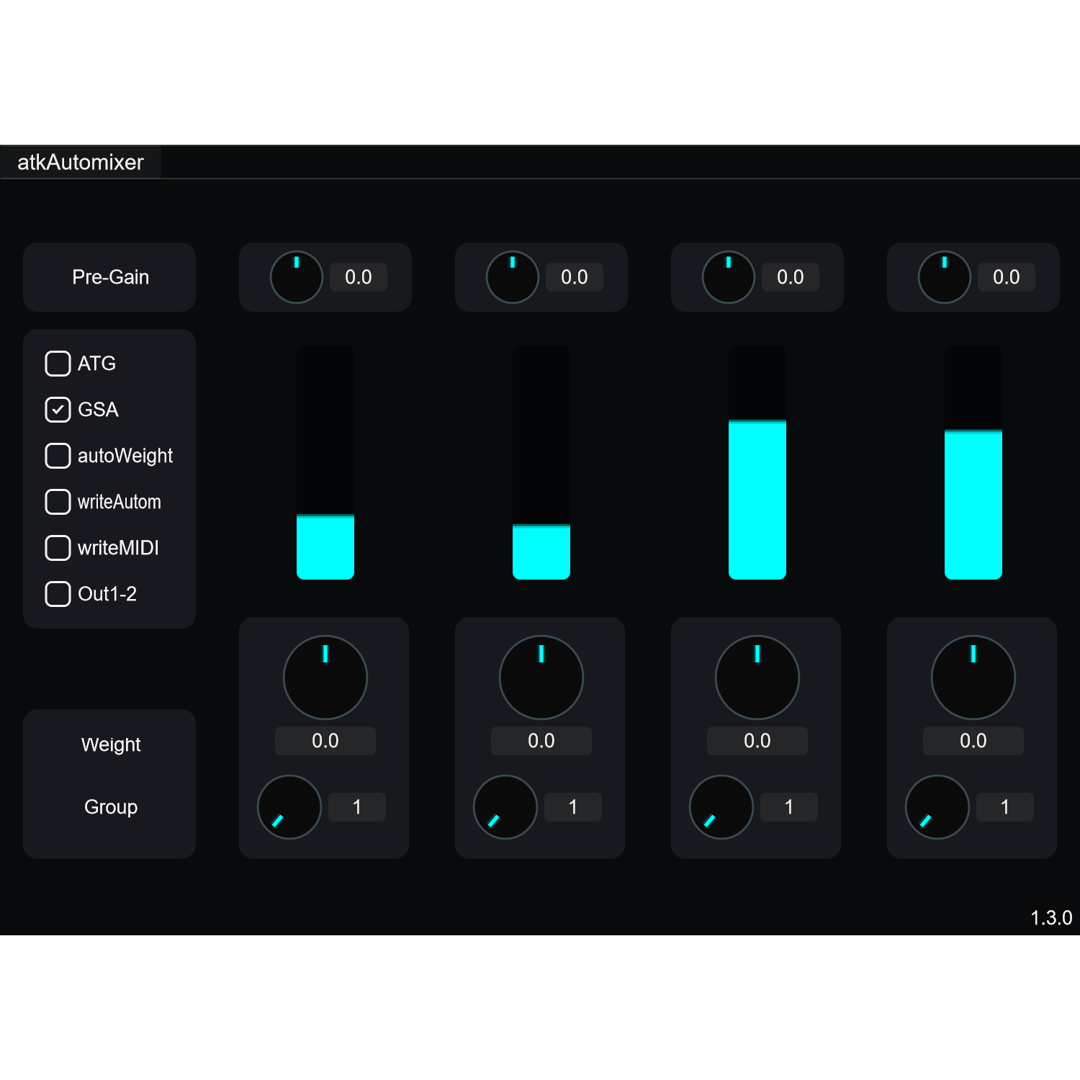Click the third channel Weight knob
Screen dimensions: 1080x1080
point(757,678)
